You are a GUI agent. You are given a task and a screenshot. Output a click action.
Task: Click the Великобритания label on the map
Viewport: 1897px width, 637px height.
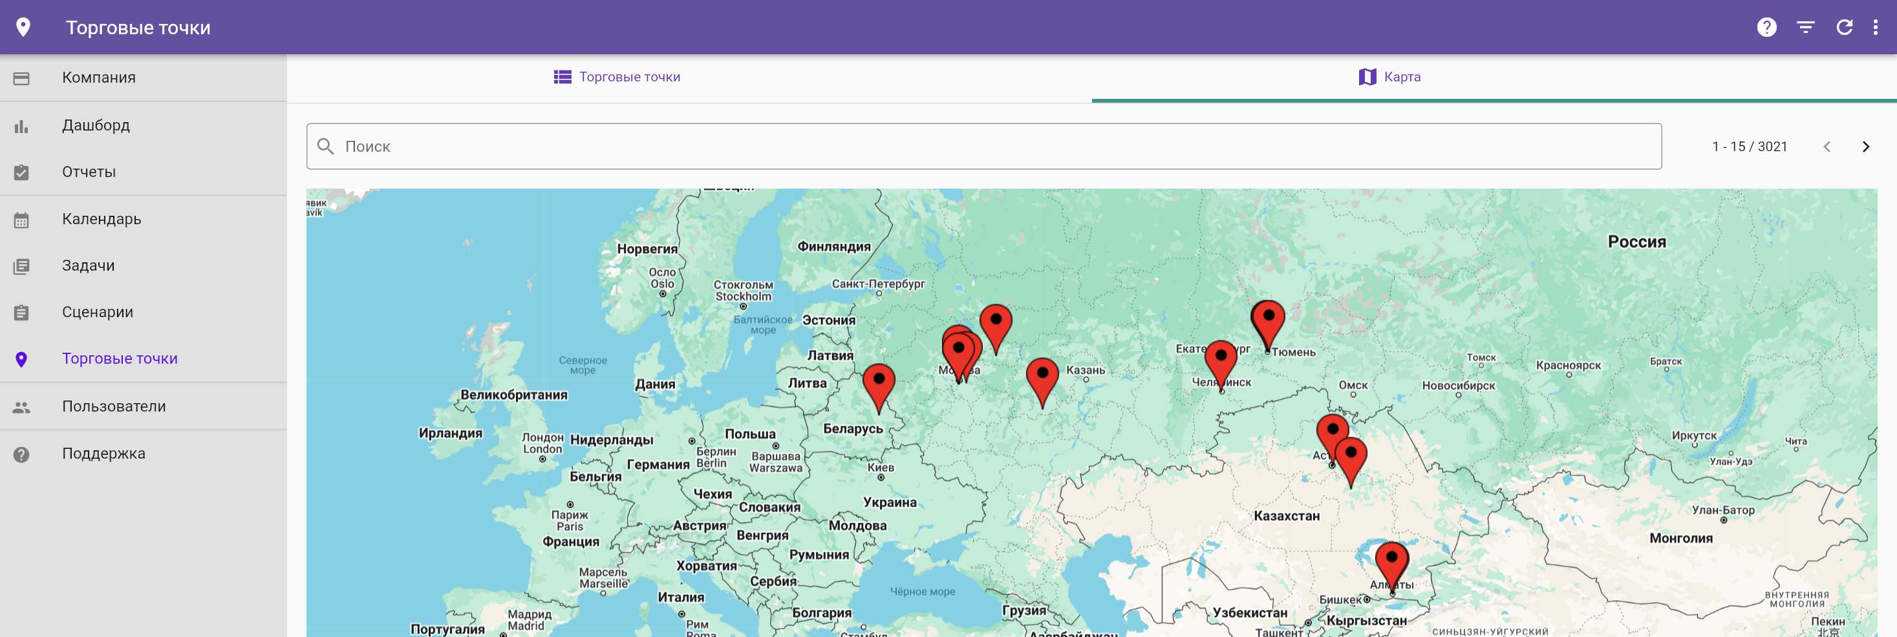(514, 395)
